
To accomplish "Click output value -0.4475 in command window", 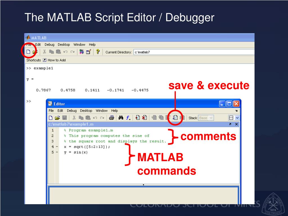I will (140, 90).
